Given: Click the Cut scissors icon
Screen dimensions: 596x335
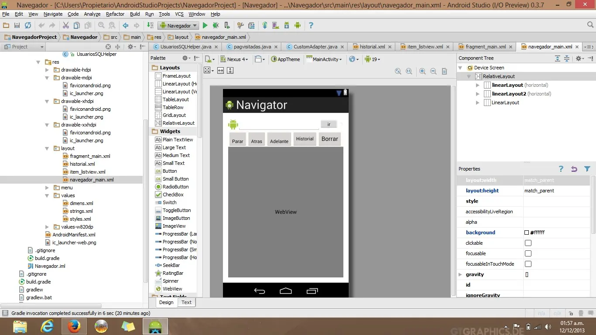Looking at the screenshot, I should click(x=65, y=26).
